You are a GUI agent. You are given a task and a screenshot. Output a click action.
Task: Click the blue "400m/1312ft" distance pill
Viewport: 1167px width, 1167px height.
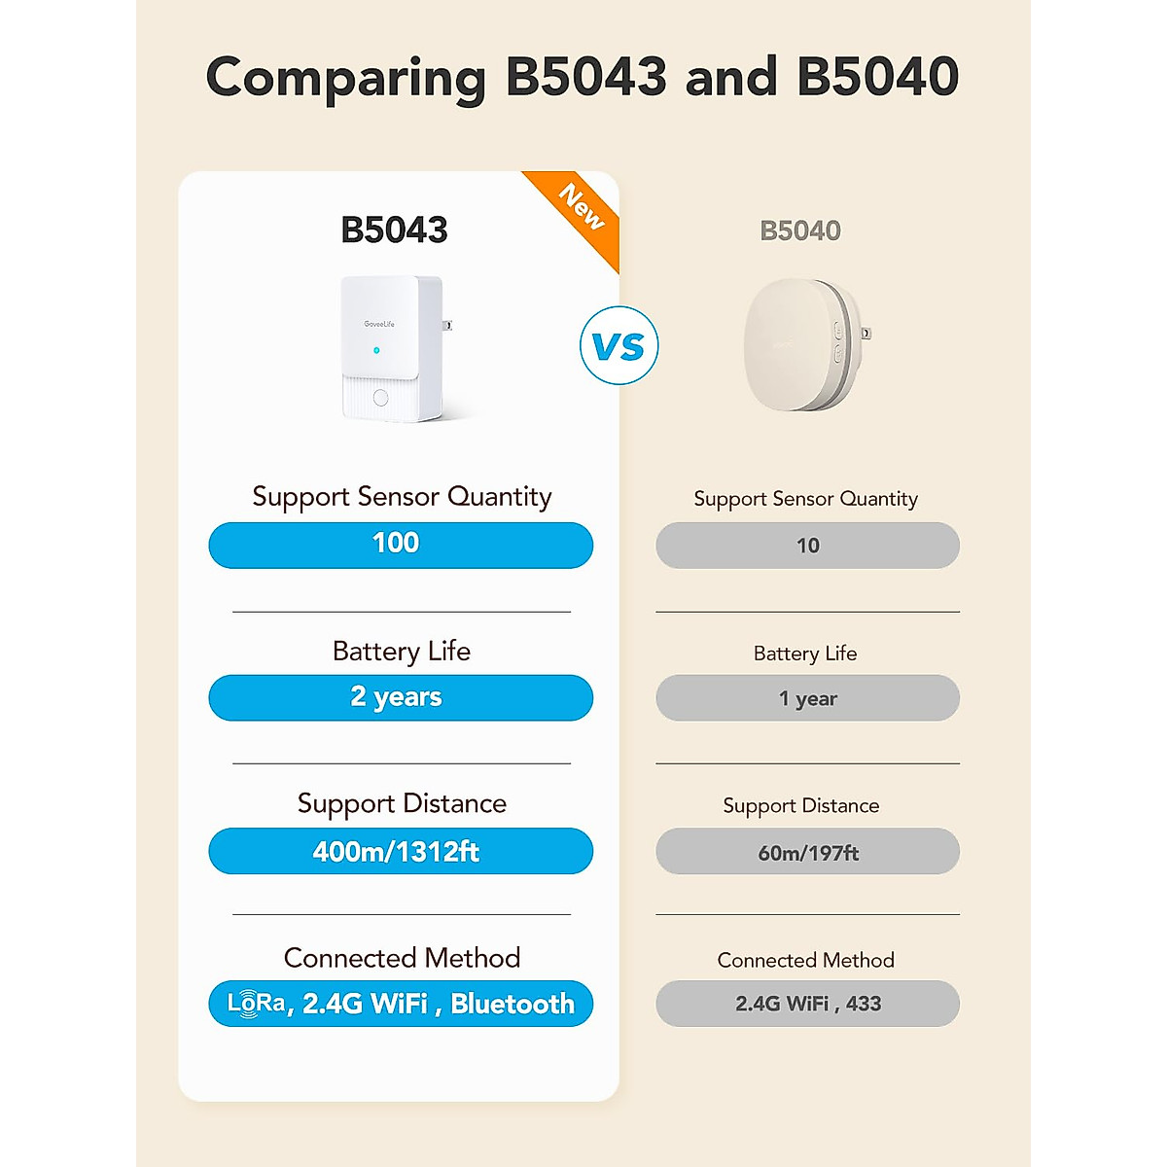coord(400,851)
